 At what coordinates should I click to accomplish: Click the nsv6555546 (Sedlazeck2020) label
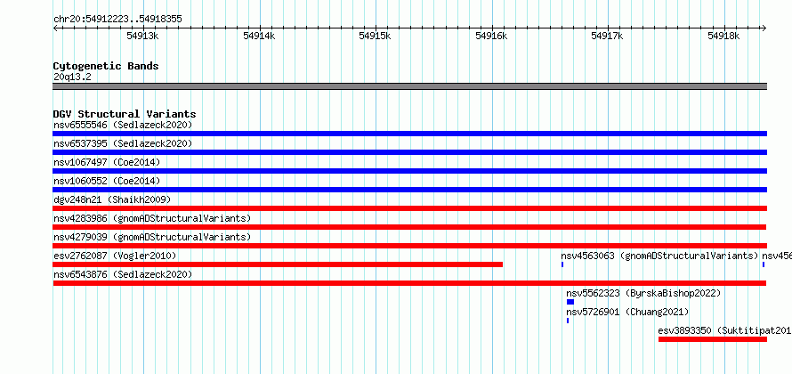pyautogui.click(x=123, y=125)
